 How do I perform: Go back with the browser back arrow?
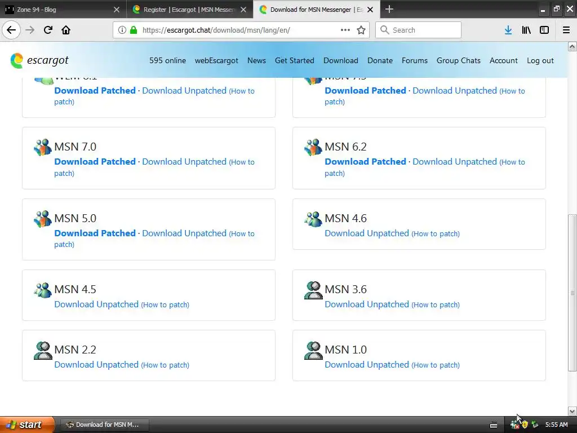pyautogui.click(x=11, y=30)
